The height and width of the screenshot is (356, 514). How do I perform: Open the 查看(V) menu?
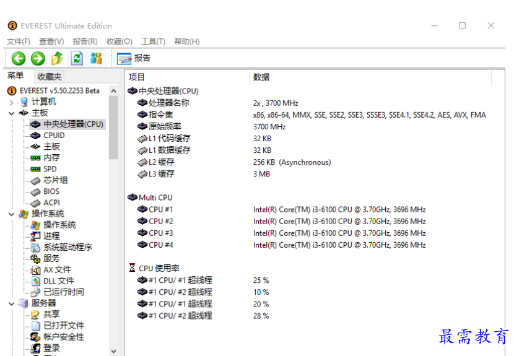51,41
